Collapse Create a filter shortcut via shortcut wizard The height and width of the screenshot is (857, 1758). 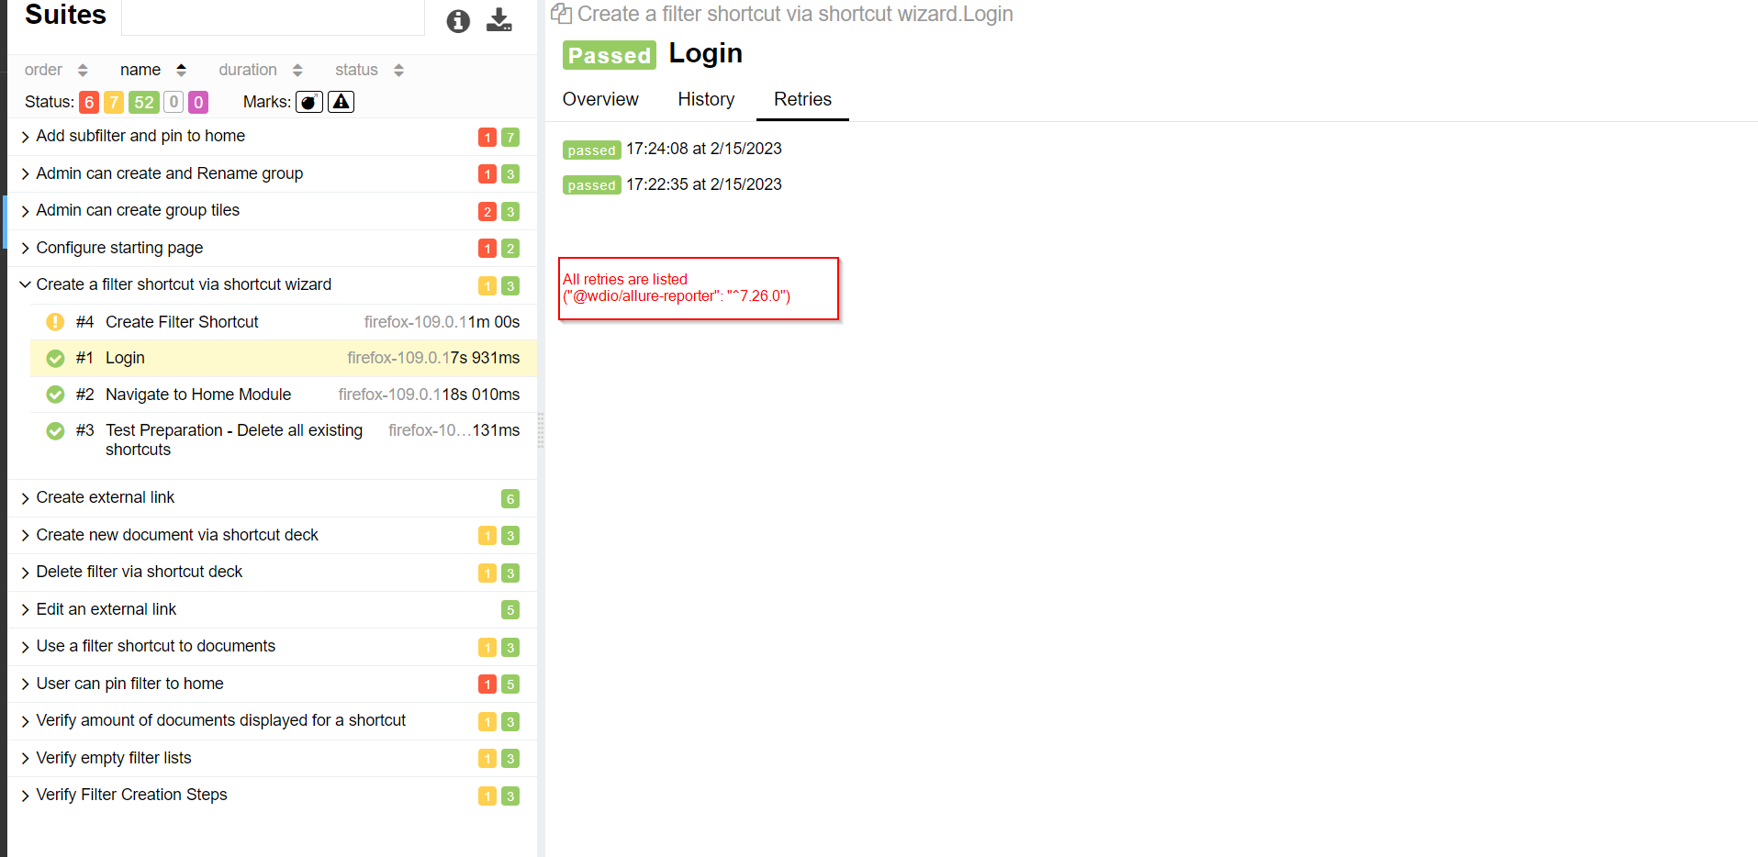tap(272, 285)
